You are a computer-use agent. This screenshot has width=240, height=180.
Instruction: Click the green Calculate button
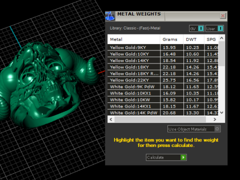(166, 157)
